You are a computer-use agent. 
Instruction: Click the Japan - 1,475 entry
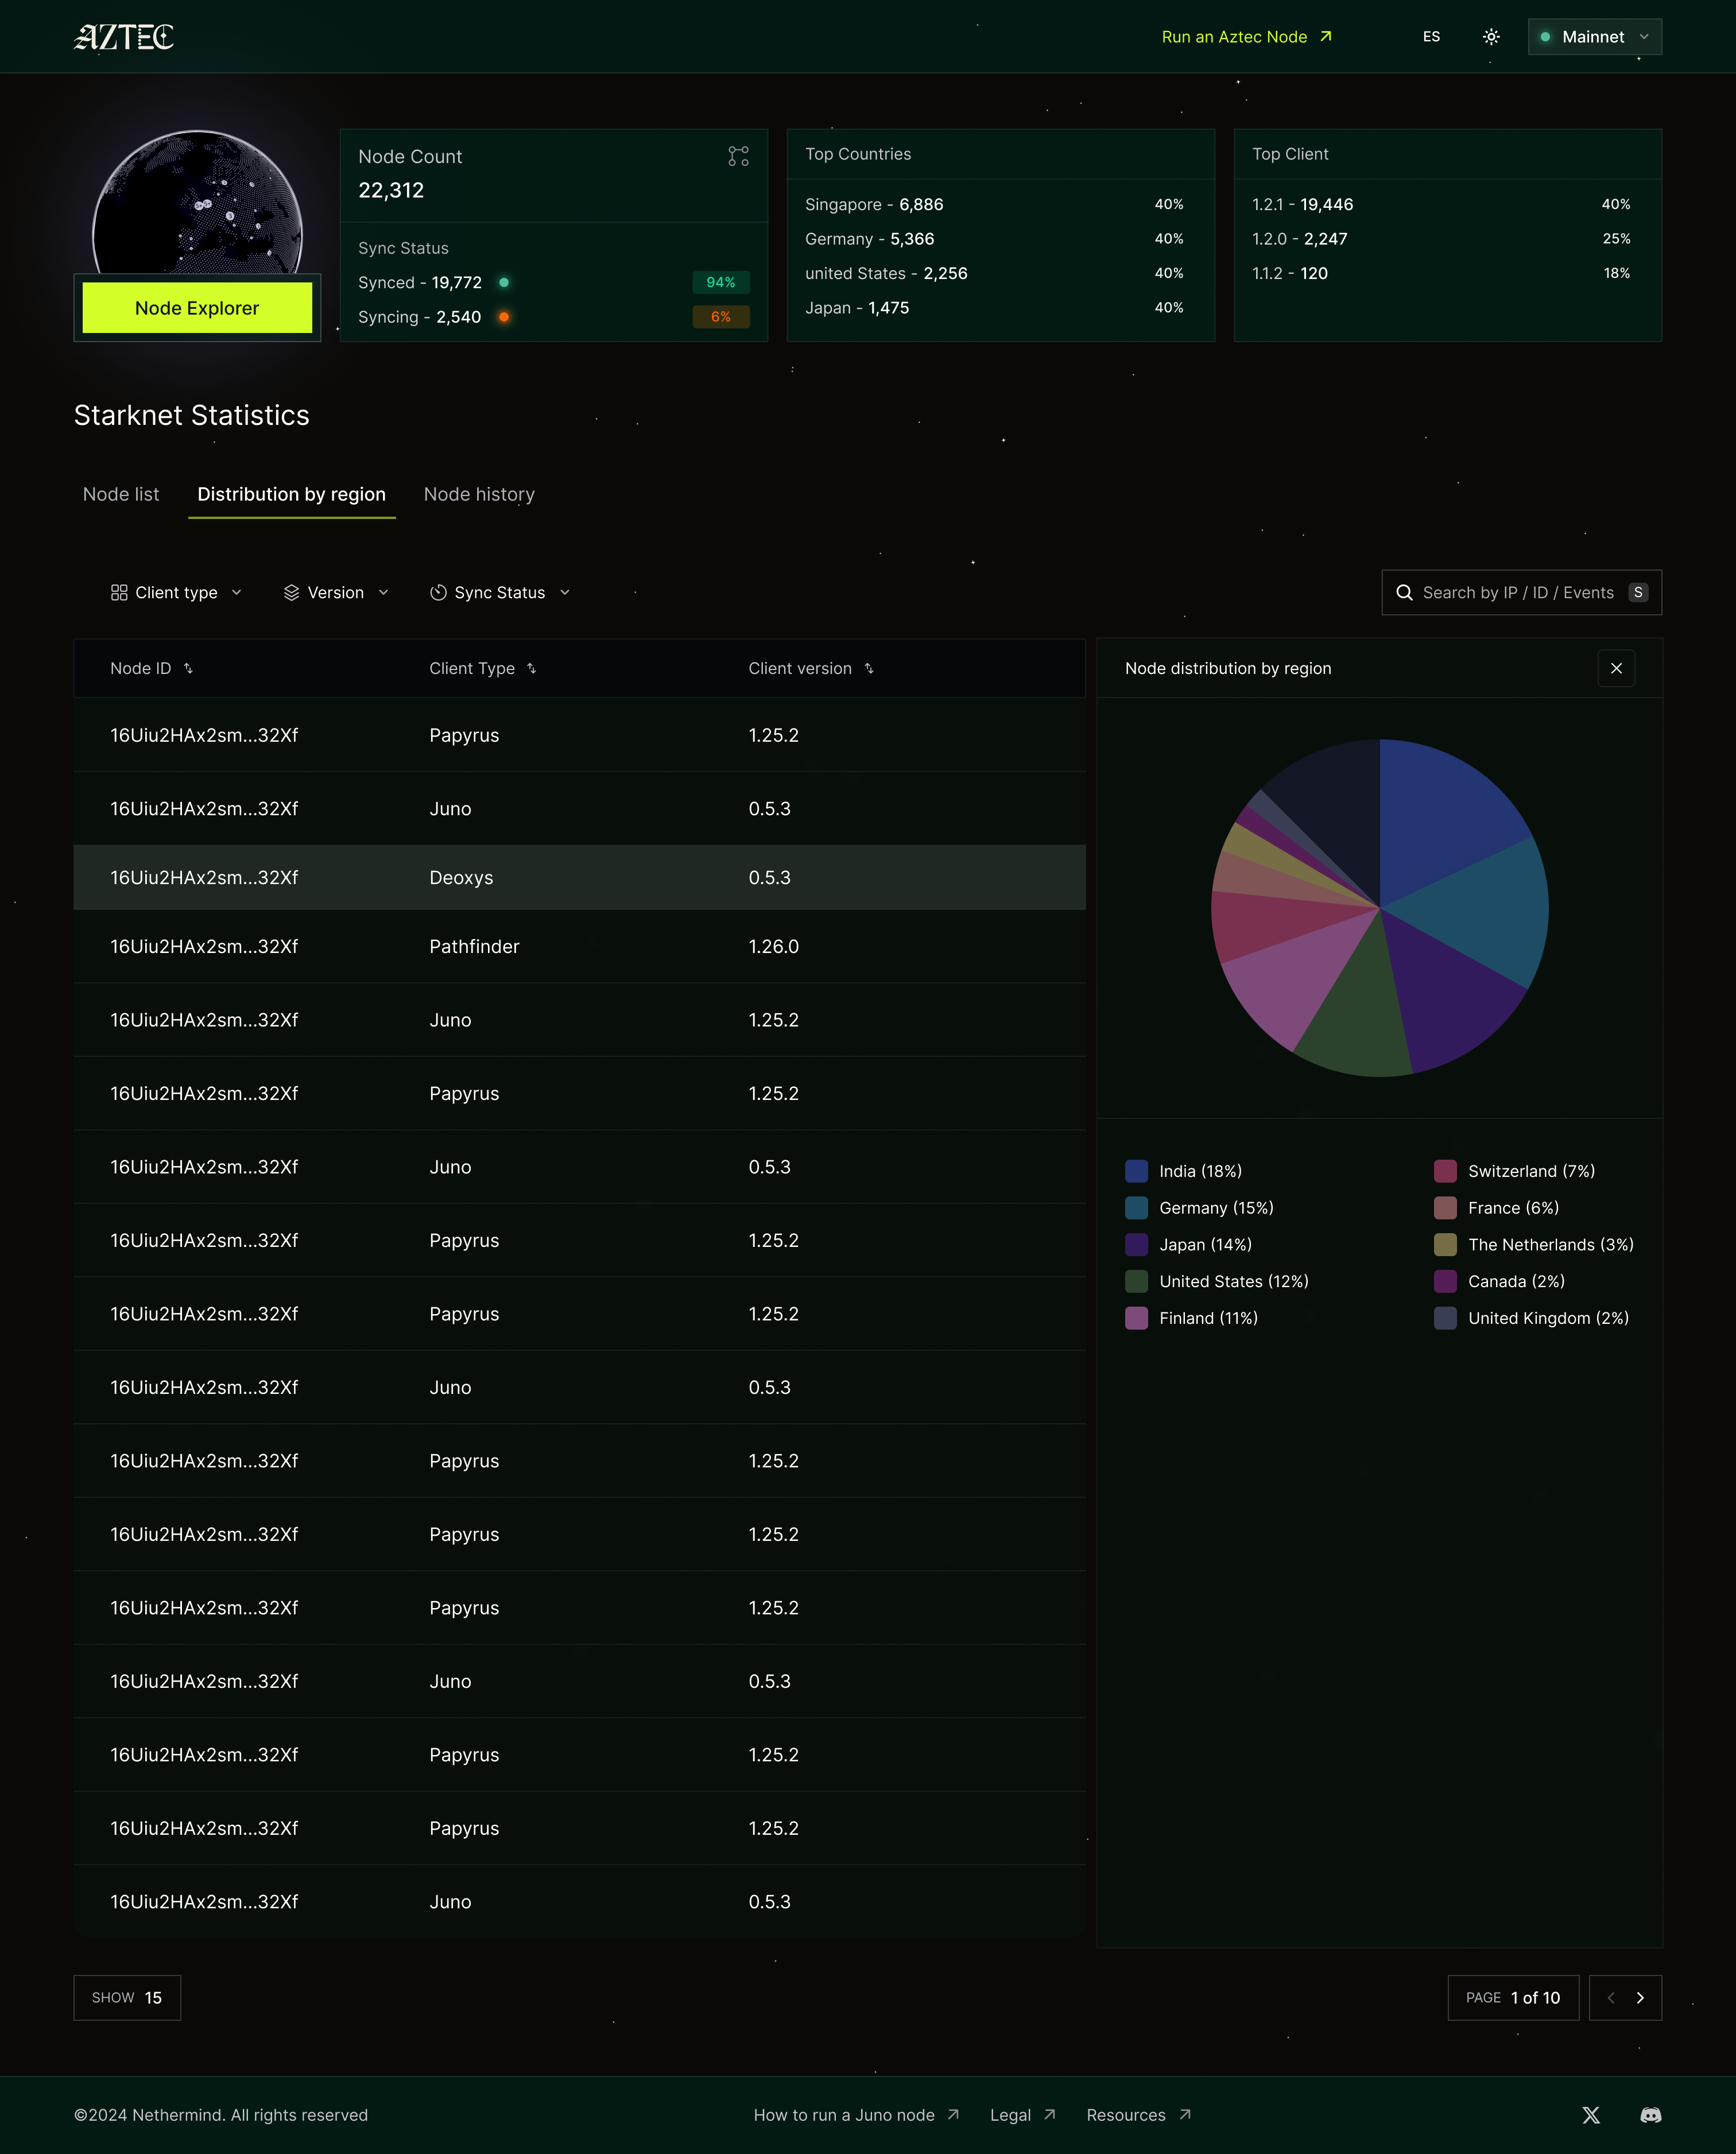(857, 308)
